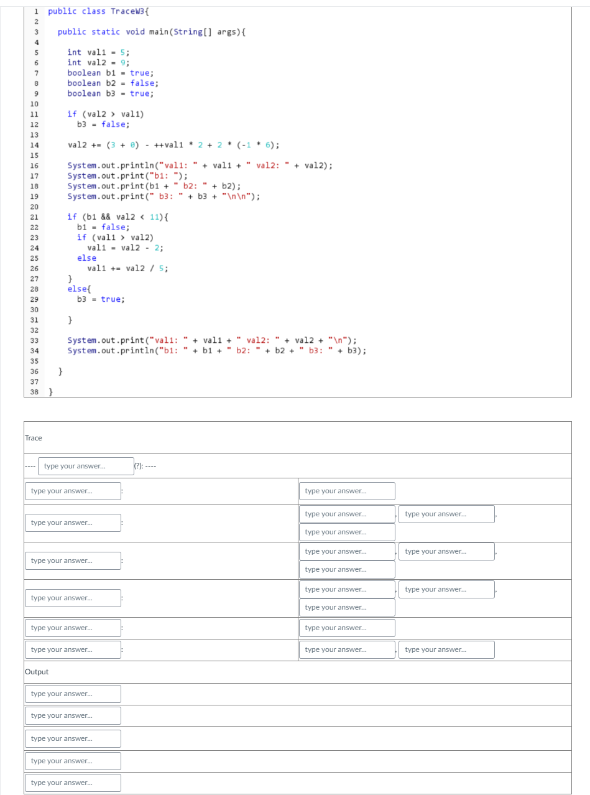Click the statement "b3 = false;"
Viewport: 590px width, 795px height.
pos(103,124)
